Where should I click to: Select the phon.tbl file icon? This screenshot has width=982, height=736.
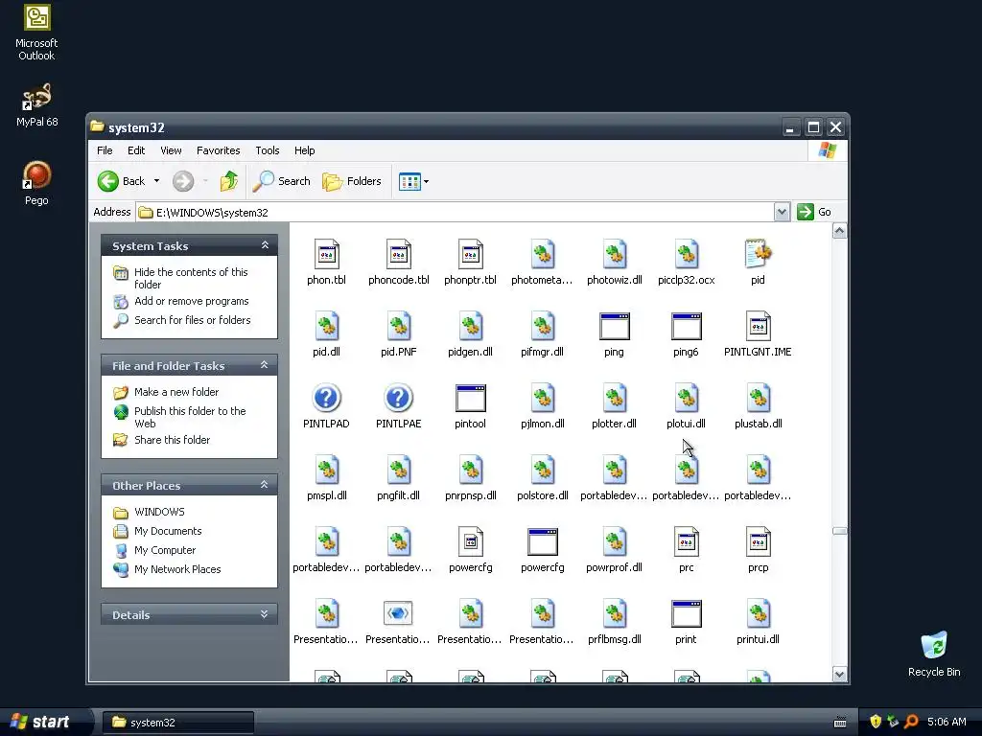click(x=326, y=254)
